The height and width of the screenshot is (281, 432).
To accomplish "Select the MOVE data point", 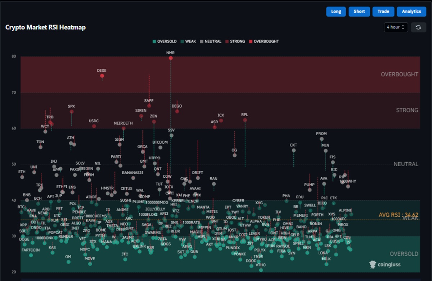I will (x=90, y=264).
